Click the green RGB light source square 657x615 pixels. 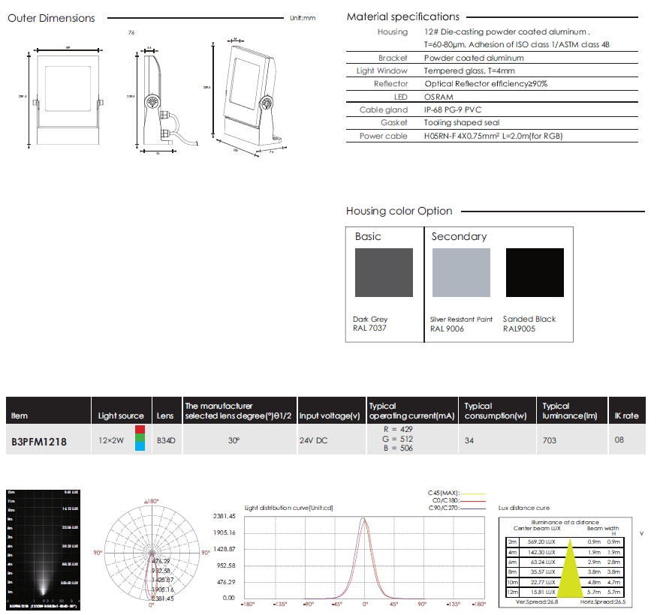pos(140,439)
